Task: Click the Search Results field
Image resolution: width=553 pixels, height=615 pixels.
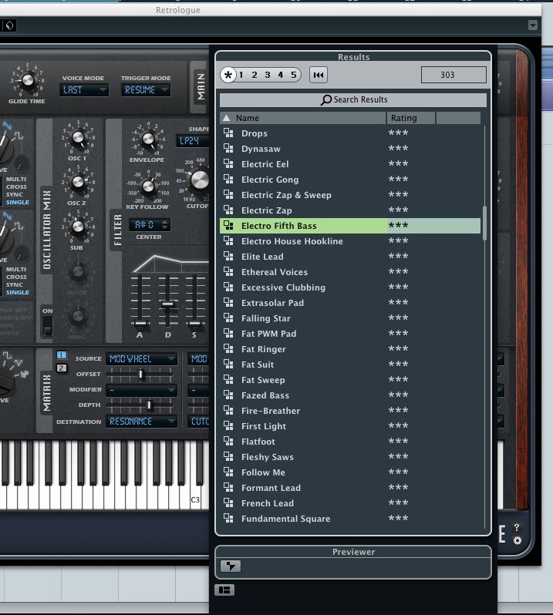Action: coord(352,100)
